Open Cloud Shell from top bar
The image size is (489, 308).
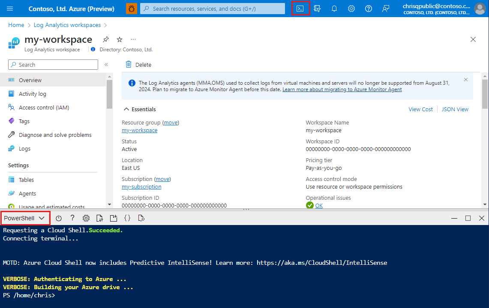tap(300, 9)
